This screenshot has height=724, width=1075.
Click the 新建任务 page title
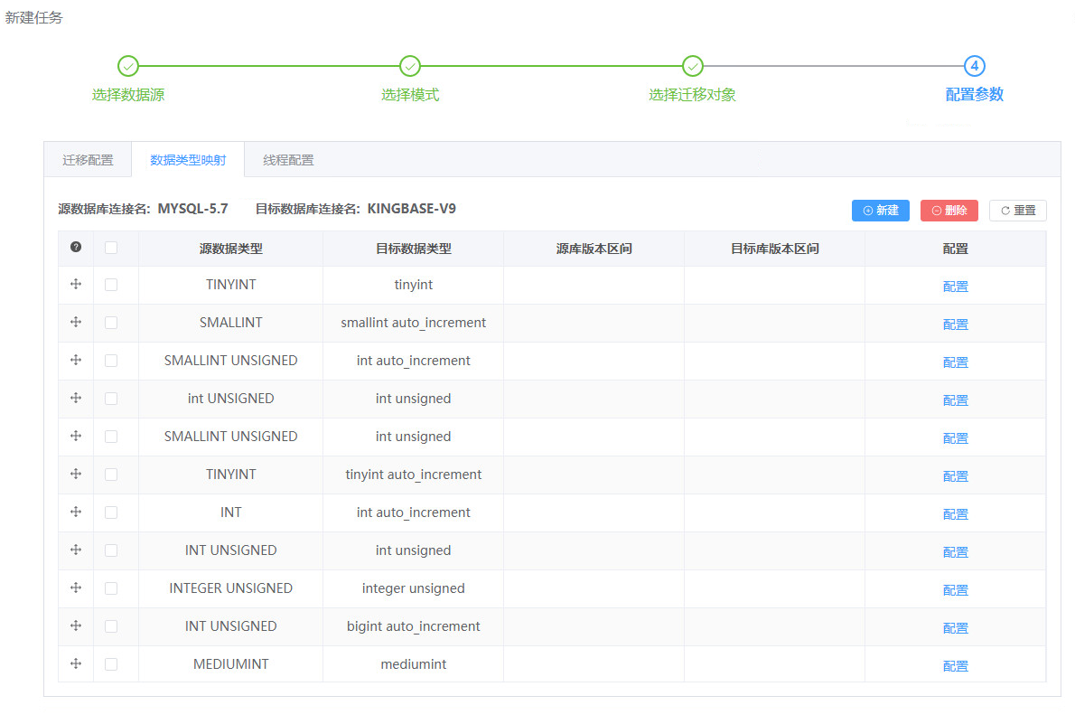click(x=33, y=18)
